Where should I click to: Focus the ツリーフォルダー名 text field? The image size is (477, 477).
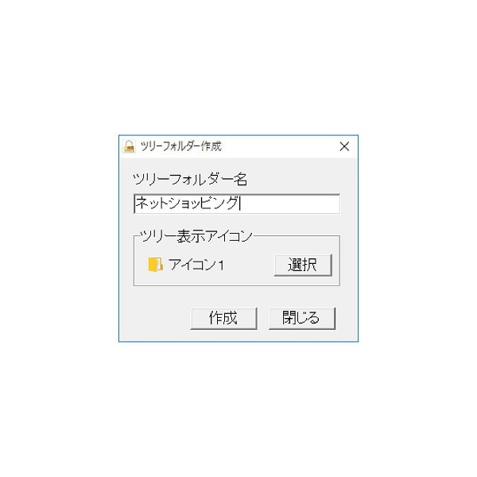tap(237, 204)
